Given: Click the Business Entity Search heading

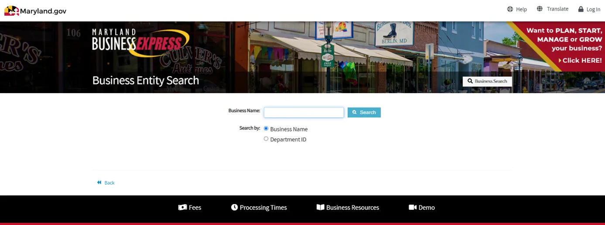Looking at the screenshot, I should pos(146,81).
